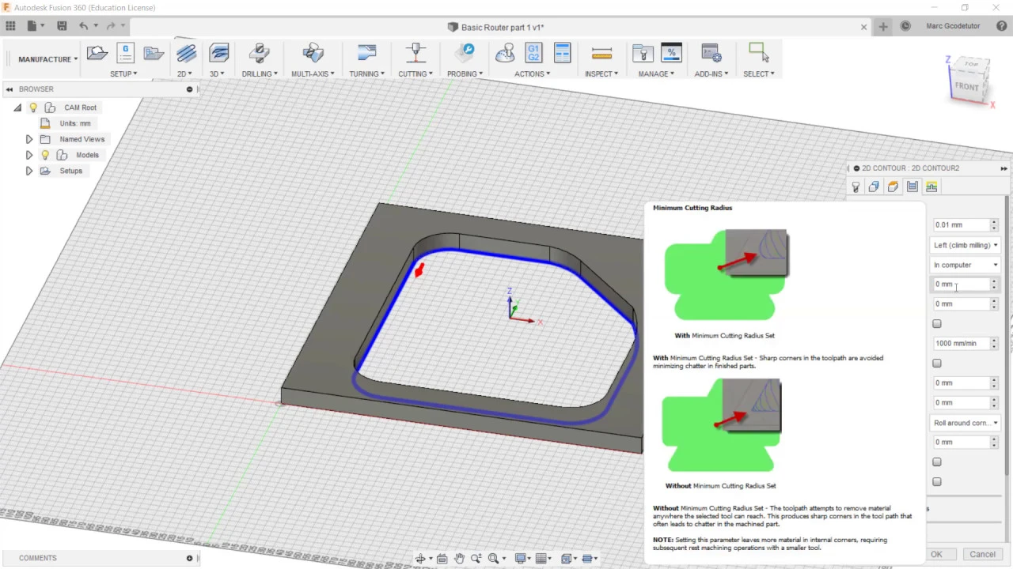Select the Drilling tool icon
The width and height of the screenshot is (1013, 569).
click(x=259, y=53)
